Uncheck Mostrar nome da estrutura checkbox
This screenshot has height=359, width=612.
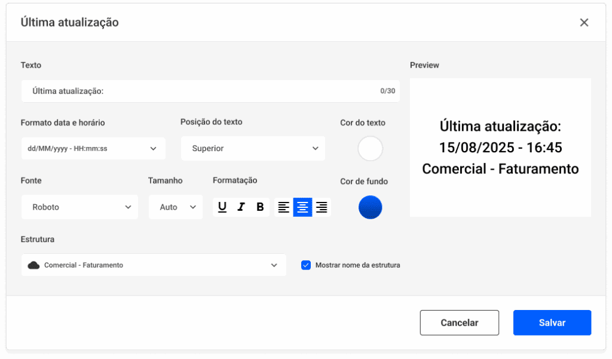coord(306,265)
